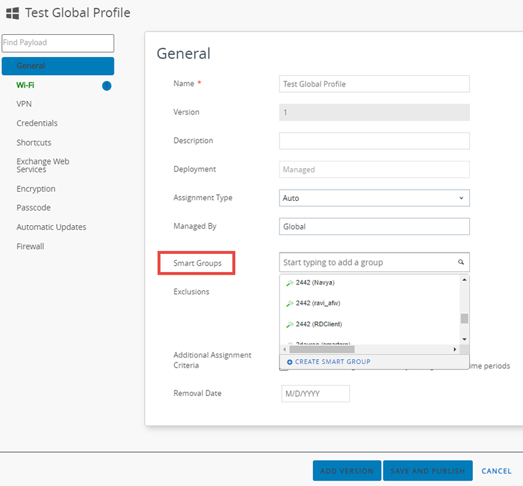Open the Firewall payload
523x486 pixels.
[31, 247]
